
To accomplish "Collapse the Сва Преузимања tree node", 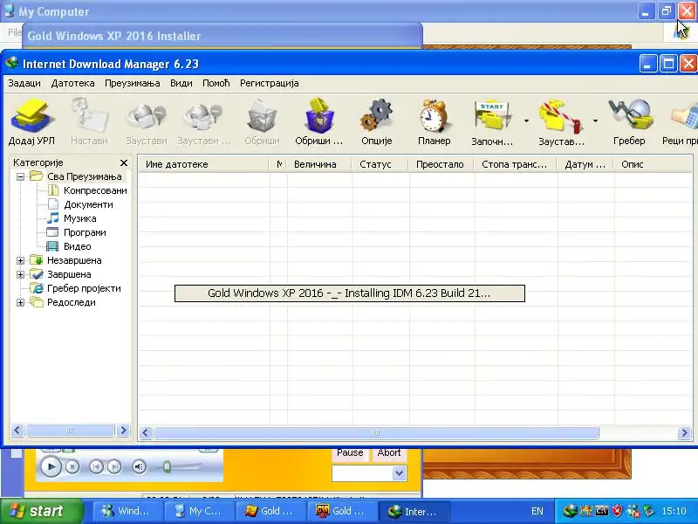I will click(x=20, y=176).
